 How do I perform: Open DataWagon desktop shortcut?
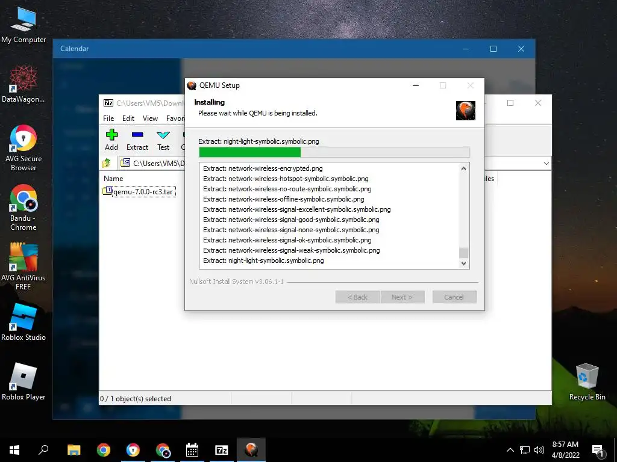click(23, 84)
